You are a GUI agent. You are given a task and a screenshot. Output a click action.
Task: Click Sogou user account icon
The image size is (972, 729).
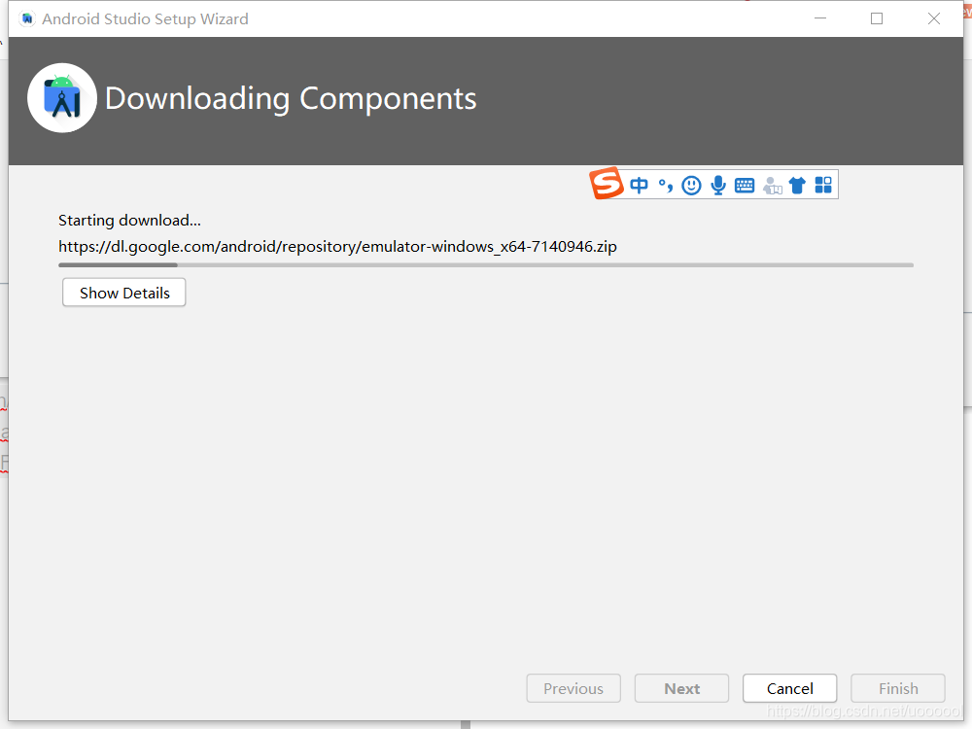771,185
